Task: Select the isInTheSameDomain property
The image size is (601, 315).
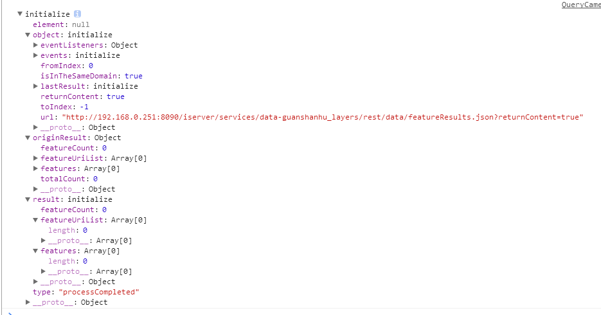Action: (92, 76)
